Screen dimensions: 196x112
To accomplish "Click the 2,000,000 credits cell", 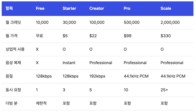I will click(x=170, y=22).
